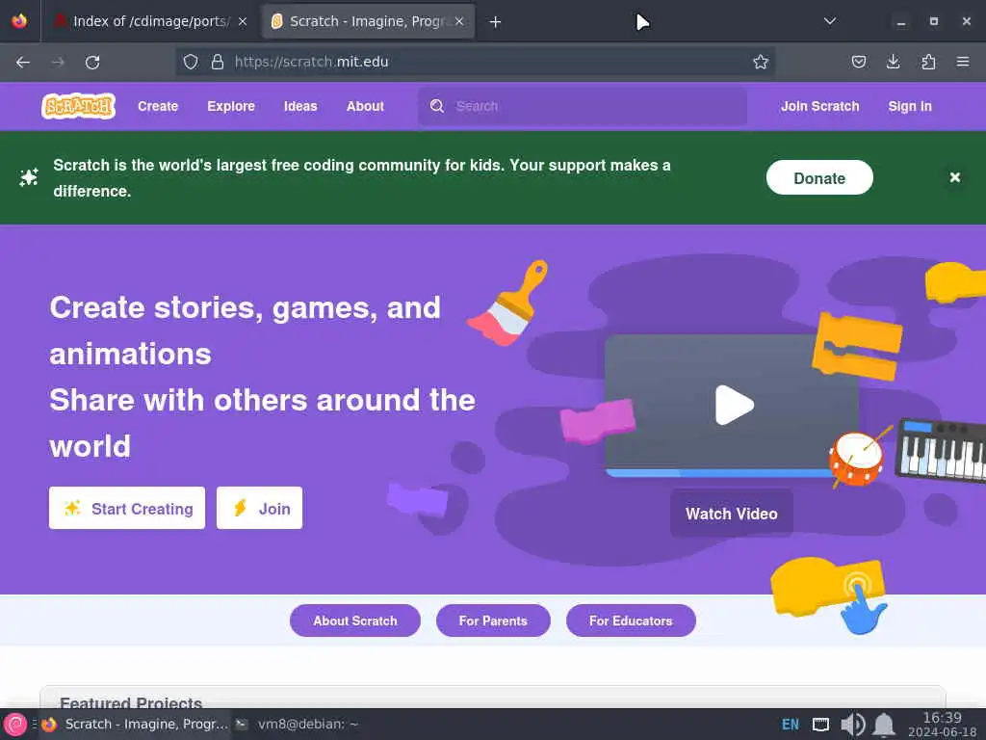The width and height of the screenshot is (986, 740).
Task: Open the For Parents pill button
Action: point(493,621)
